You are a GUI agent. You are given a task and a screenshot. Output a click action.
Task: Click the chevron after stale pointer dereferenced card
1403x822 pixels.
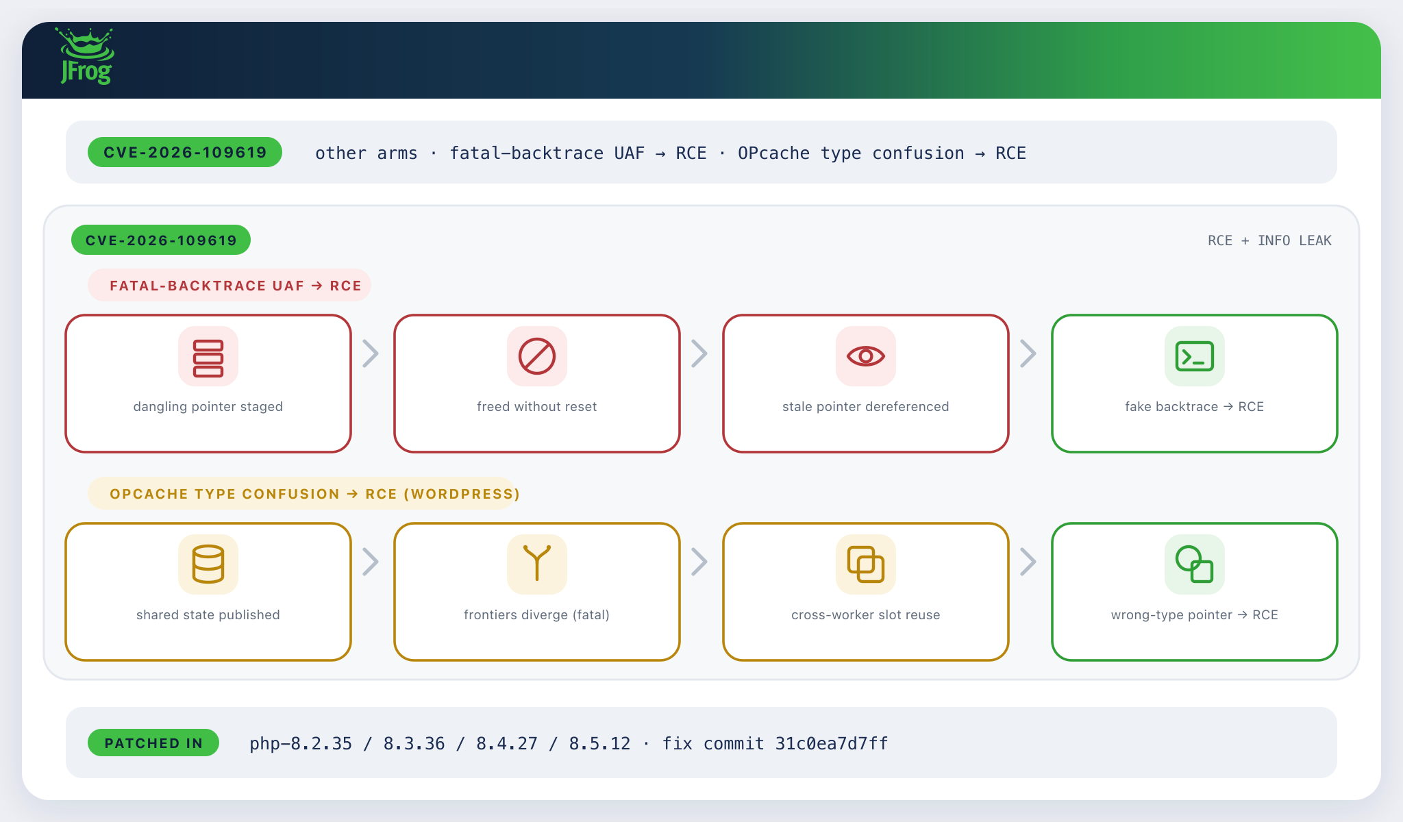pos(1028,353)
